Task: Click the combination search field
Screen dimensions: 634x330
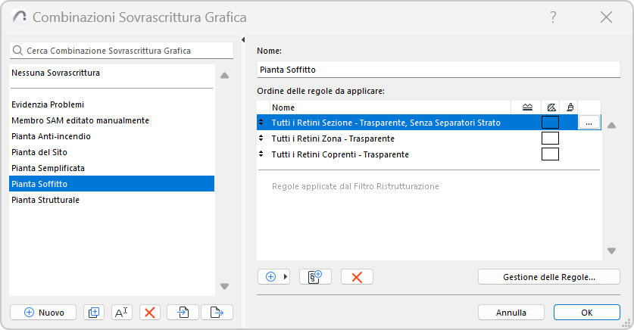Action: [121, 51]
